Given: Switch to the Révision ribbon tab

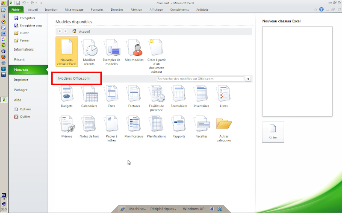Looking at the screenshot, I should (136, 9).
